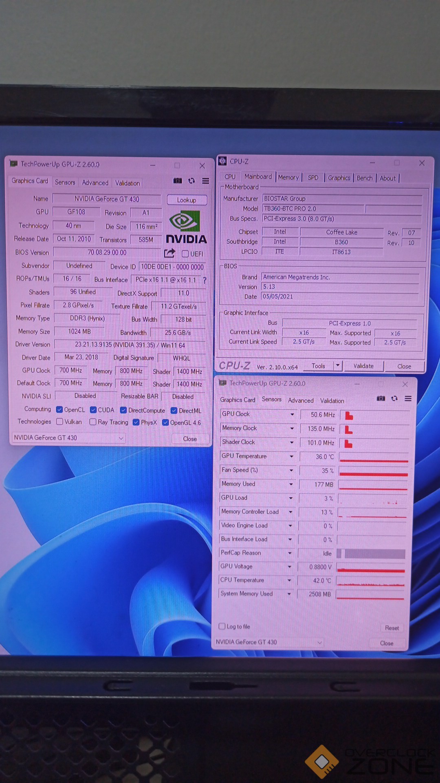Viewport: 440px width, 783px height.
Task: Toggle the UEFI checkbox
Action: click(185, 254)
